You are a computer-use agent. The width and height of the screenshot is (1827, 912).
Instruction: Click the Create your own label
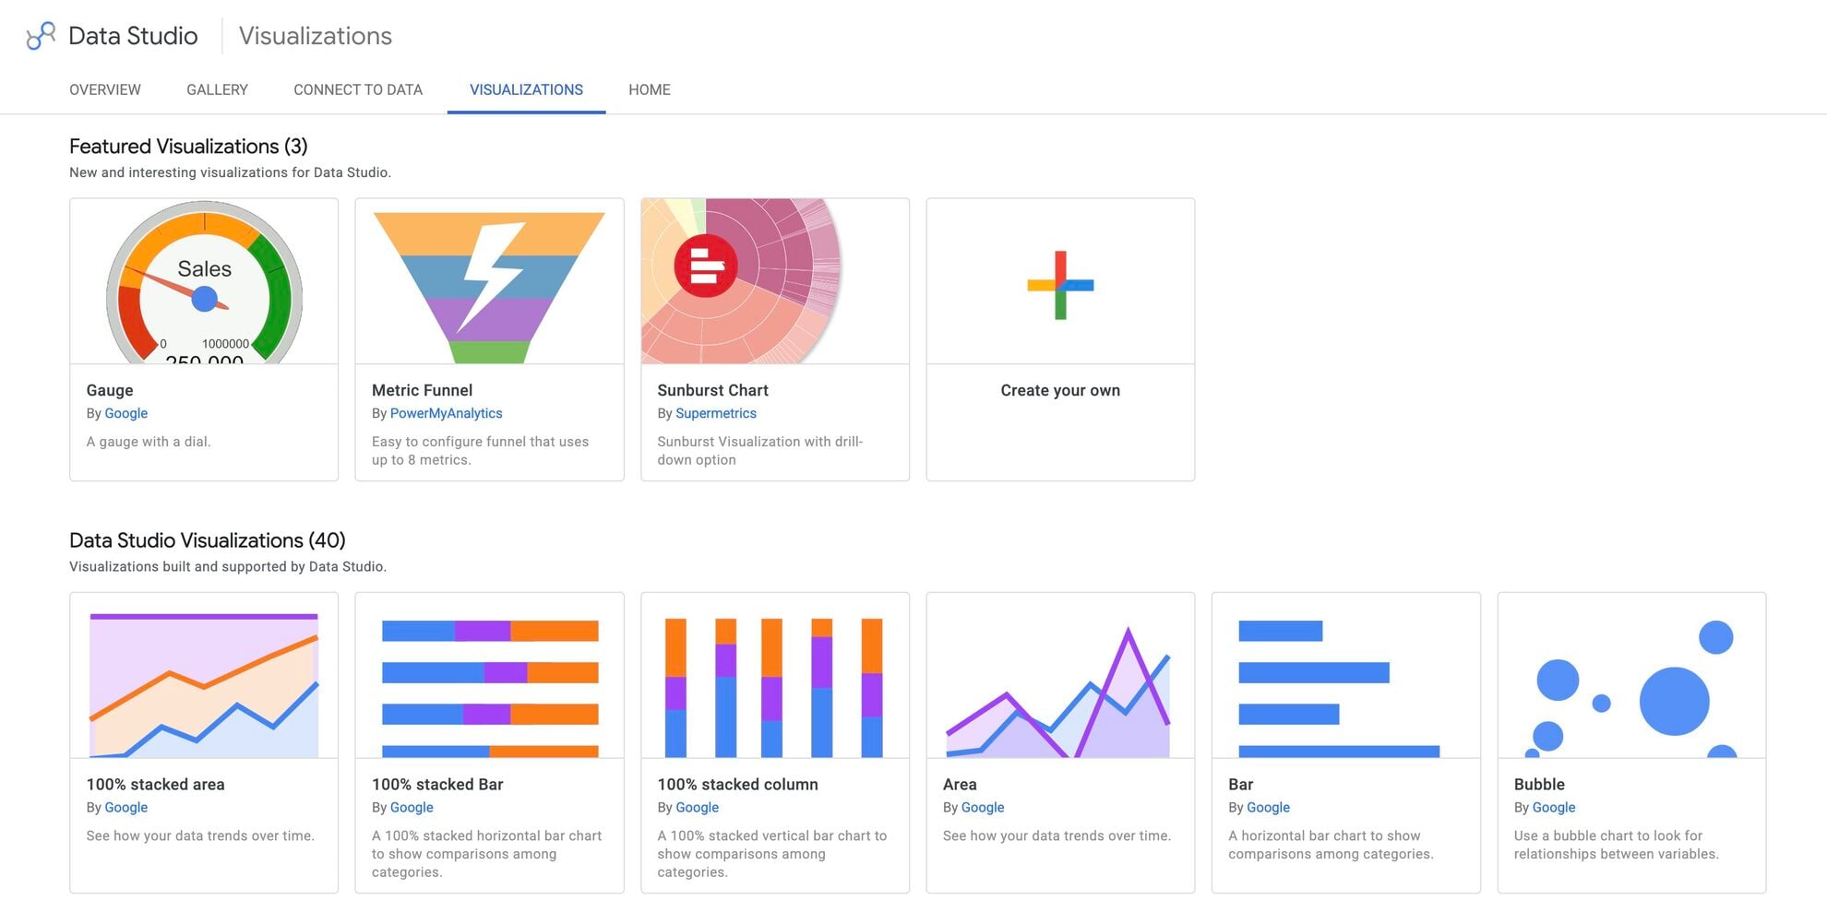1060,390
